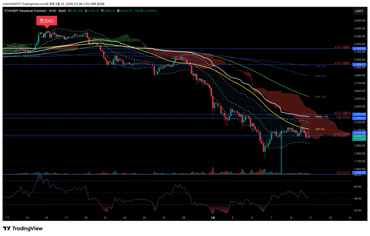Click the 2,939.21 price level tag
370x236 pixels.
359,65
